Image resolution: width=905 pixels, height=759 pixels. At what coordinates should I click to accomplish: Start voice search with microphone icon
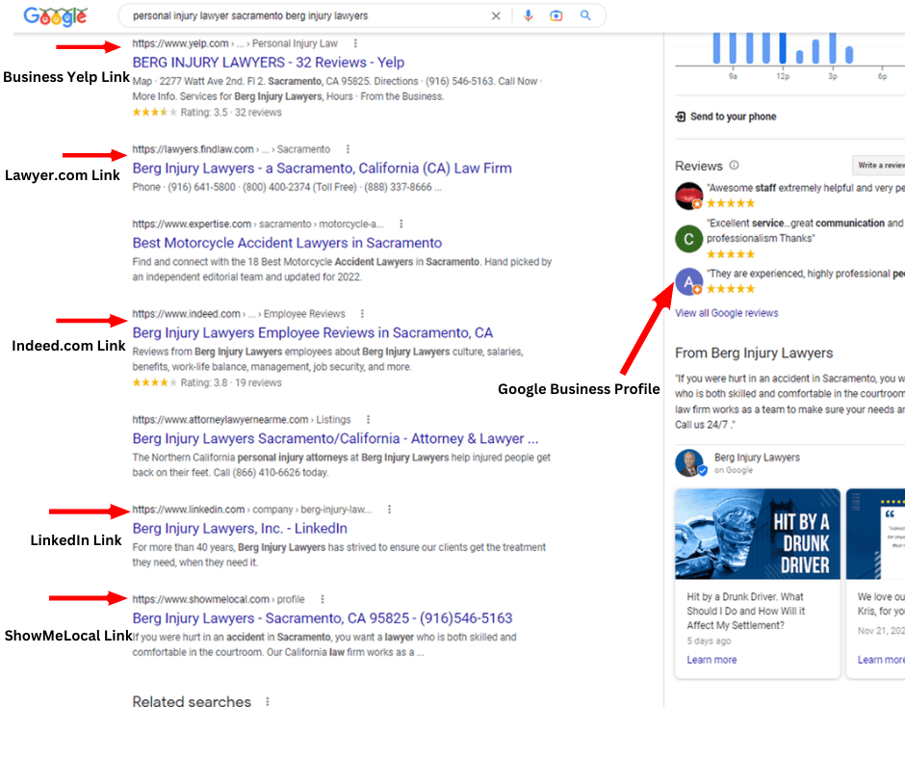coord(529,16)
